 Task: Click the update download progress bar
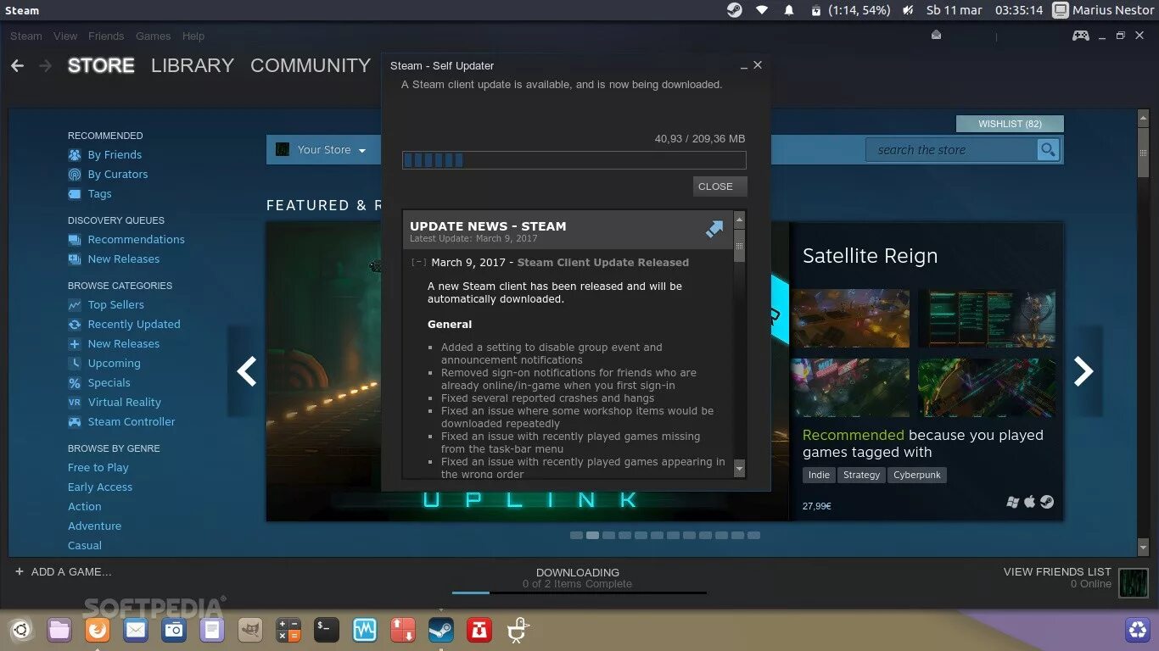[x=574, y=160]
